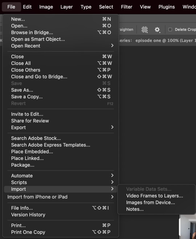Choose Close from the File menu
Viewport: 196px width, 239px height.
(x=61, y=57)
